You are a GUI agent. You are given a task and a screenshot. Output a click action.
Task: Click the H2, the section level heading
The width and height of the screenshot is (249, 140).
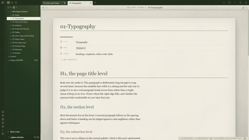click(x=77, y=107)
